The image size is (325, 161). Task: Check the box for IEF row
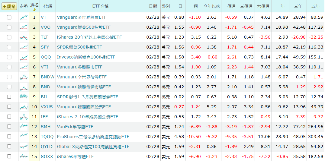pyautogui.click(x=9, y=116)
